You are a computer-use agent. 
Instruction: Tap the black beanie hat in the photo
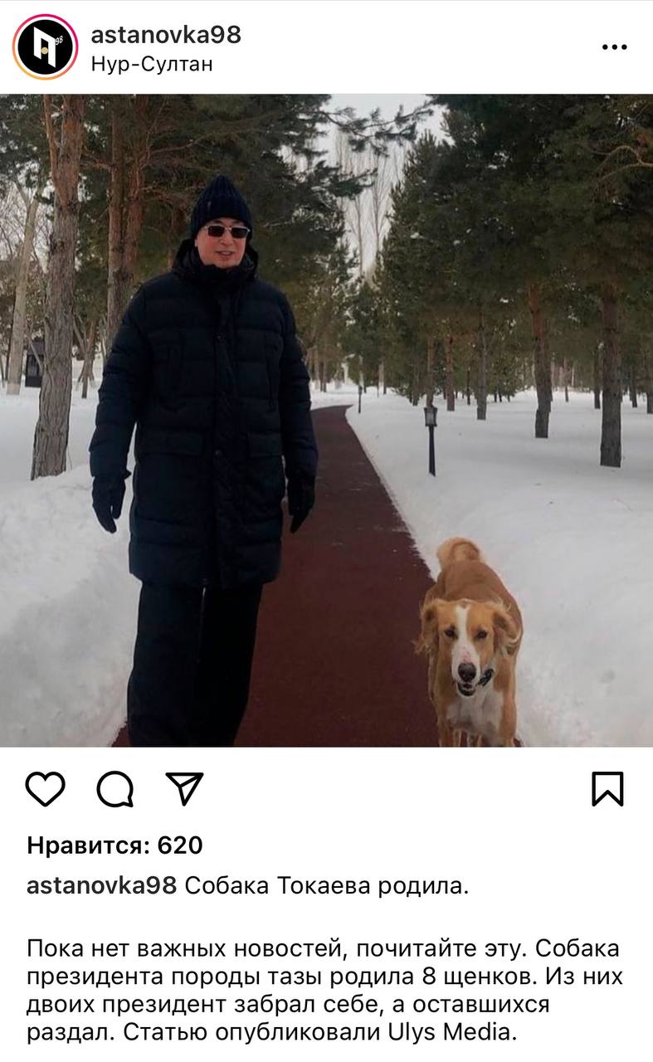220,203
